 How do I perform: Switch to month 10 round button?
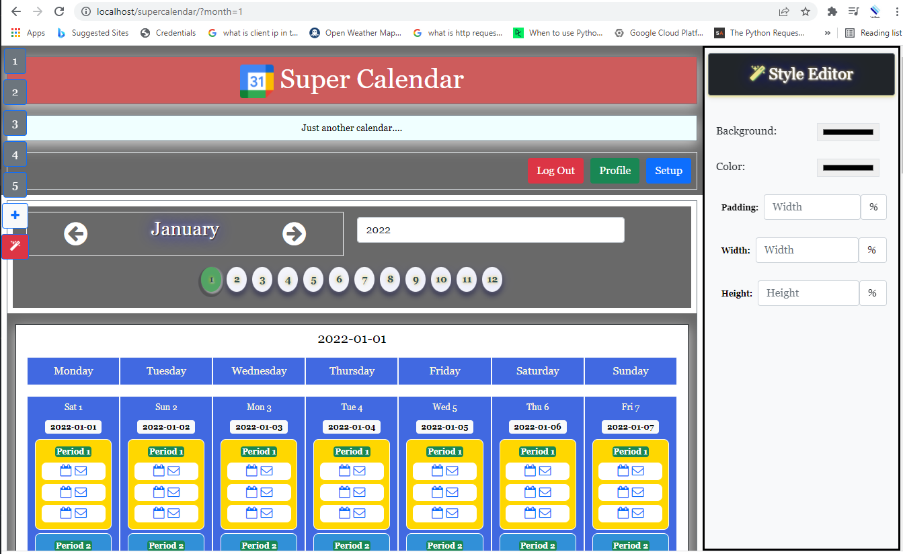click(441, 280)
